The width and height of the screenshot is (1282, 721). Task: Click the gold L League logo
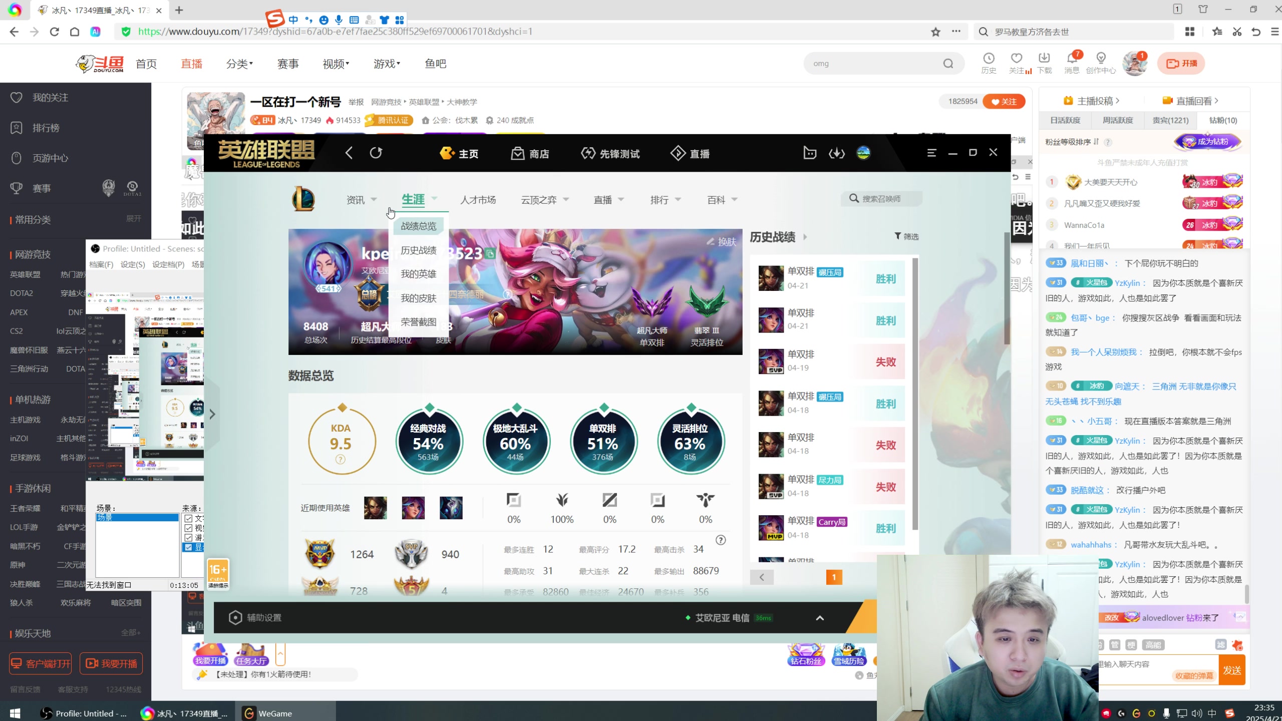(x=303, y=199)
